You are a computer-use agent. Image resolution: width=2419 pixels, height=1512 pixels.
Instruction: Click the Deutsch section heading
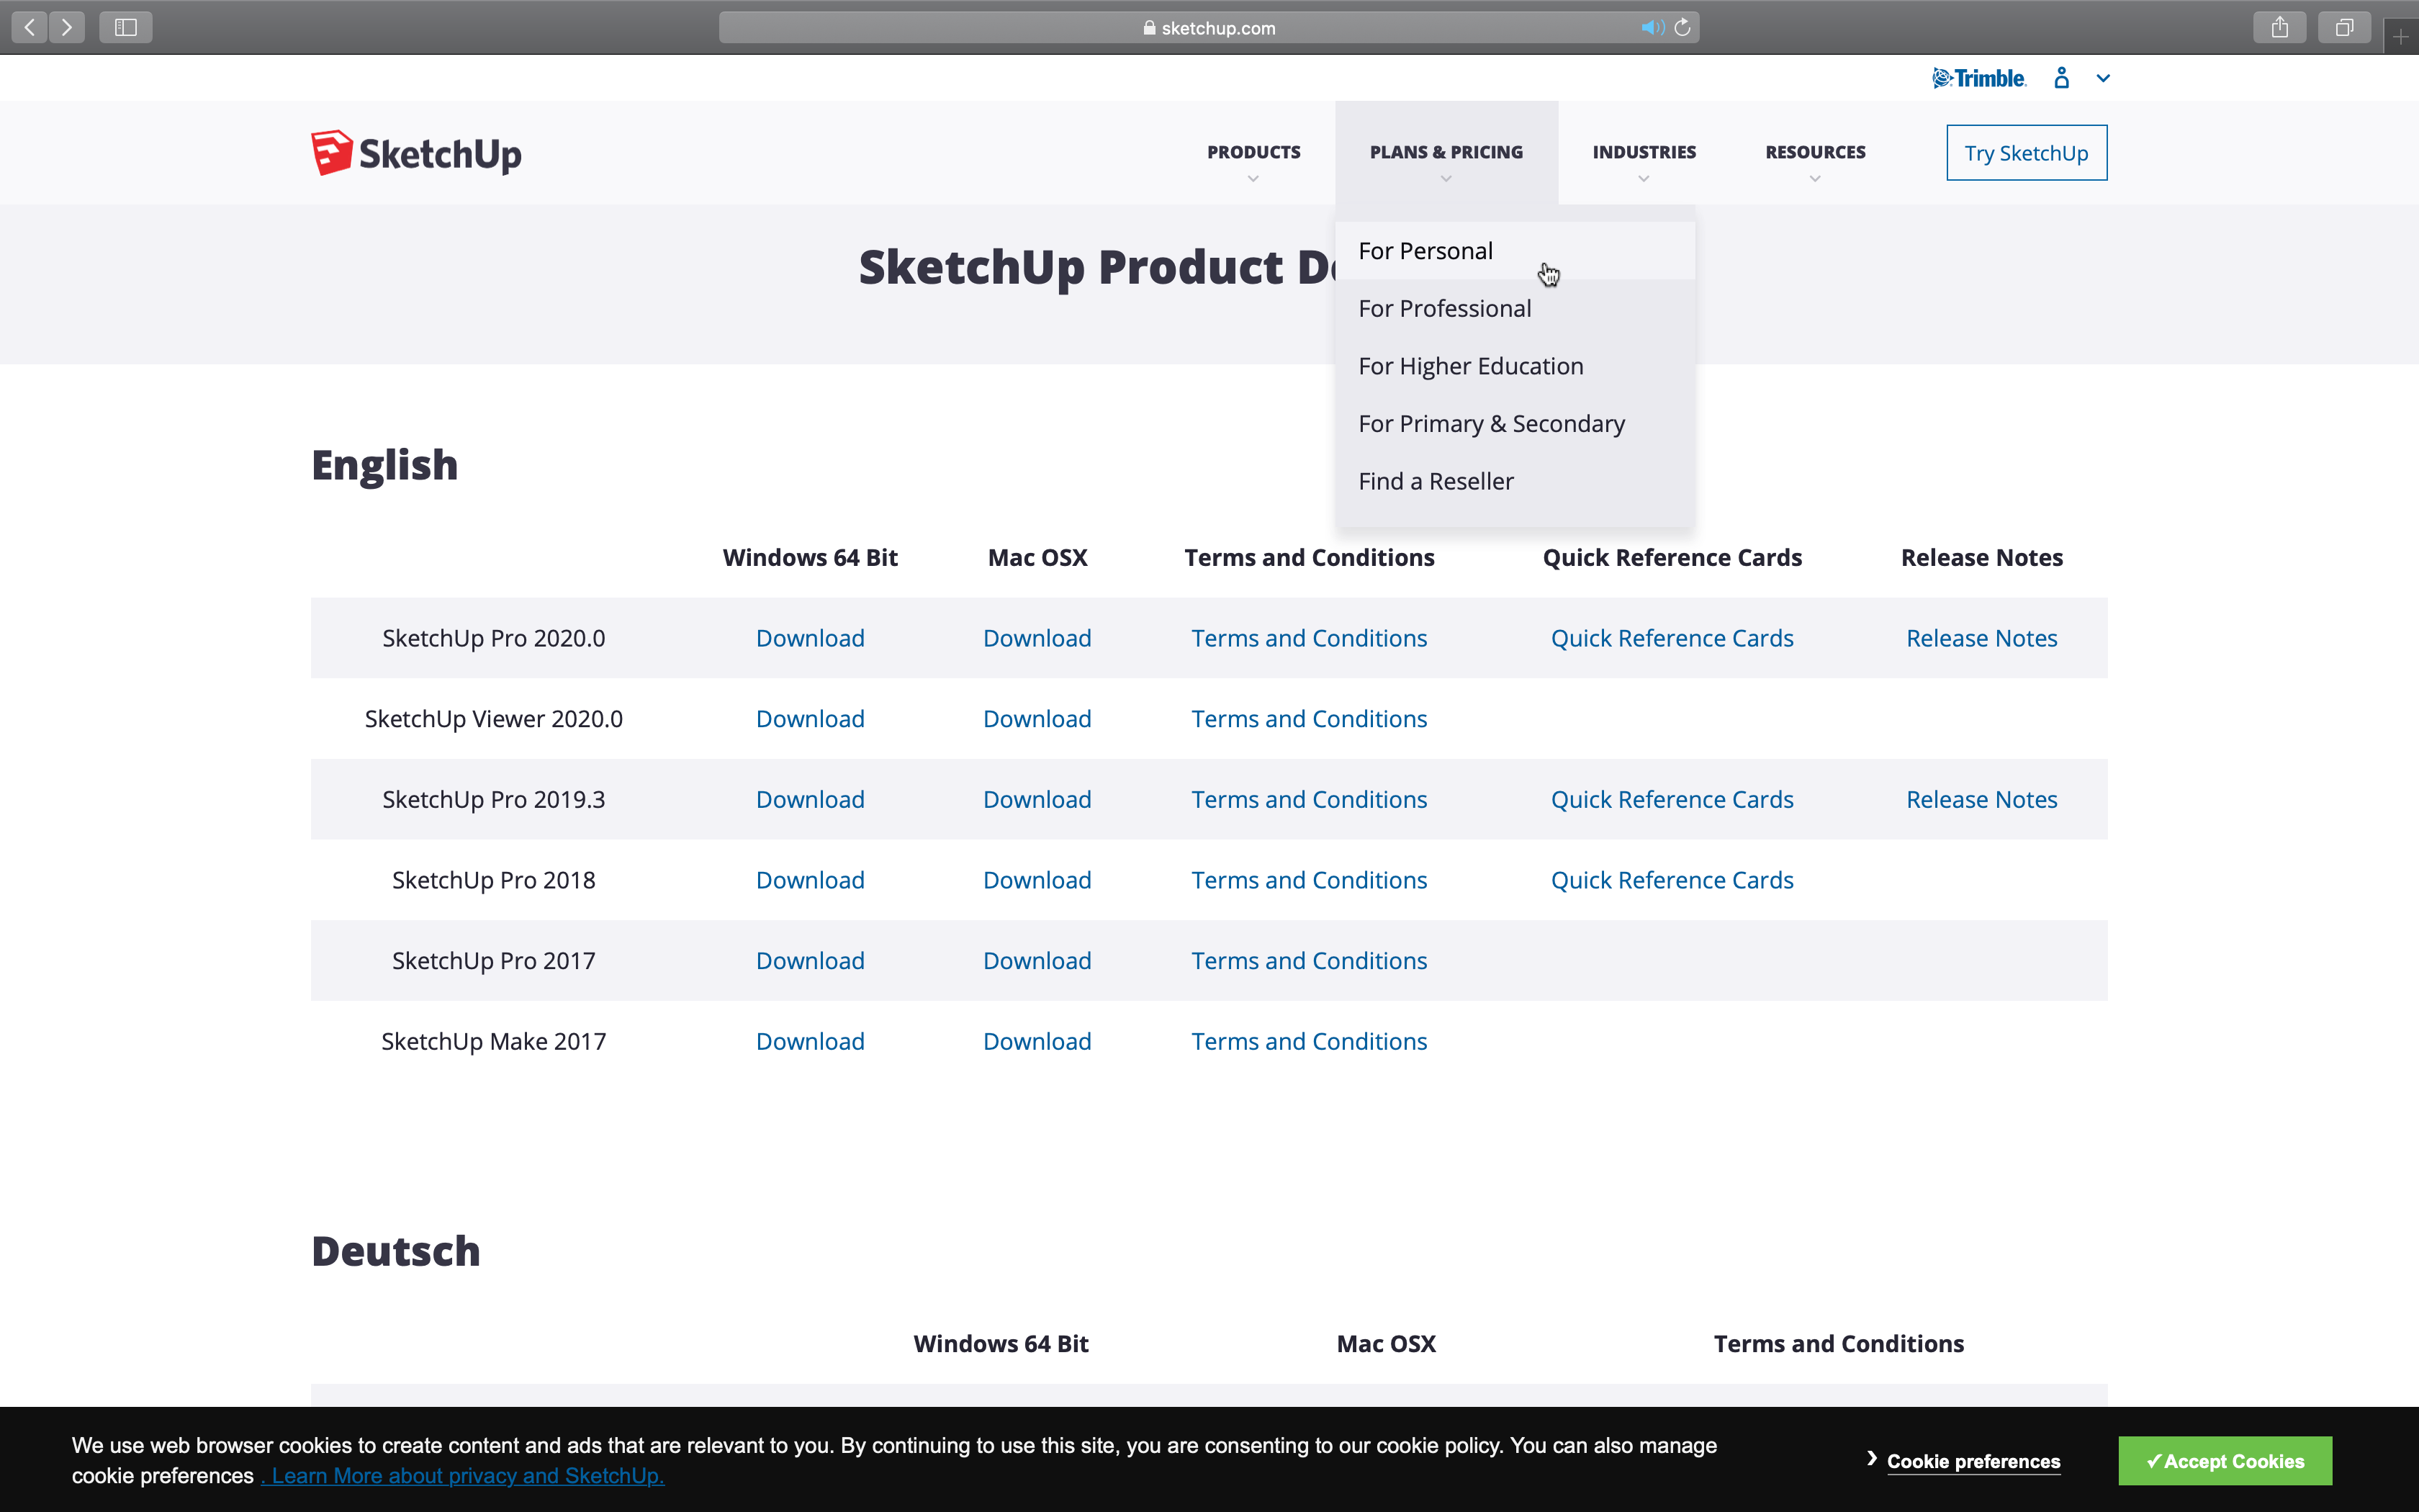coord(396,1251)
